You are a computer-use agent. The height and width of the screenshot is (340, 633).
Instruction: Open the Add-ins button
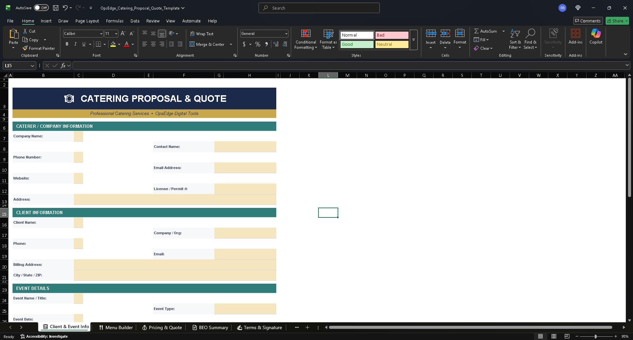pos(575,36)
